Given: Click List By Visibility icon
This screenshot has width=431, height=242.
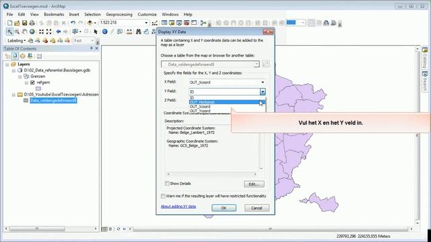Looking at the screenshot, I should tap(22, 56).
